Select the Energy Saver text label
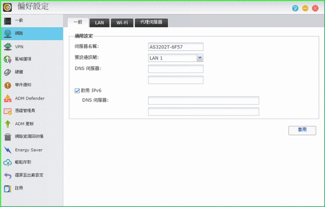Image resolution: width=325 pixels, height=207 pixels. tap(29, 150)
